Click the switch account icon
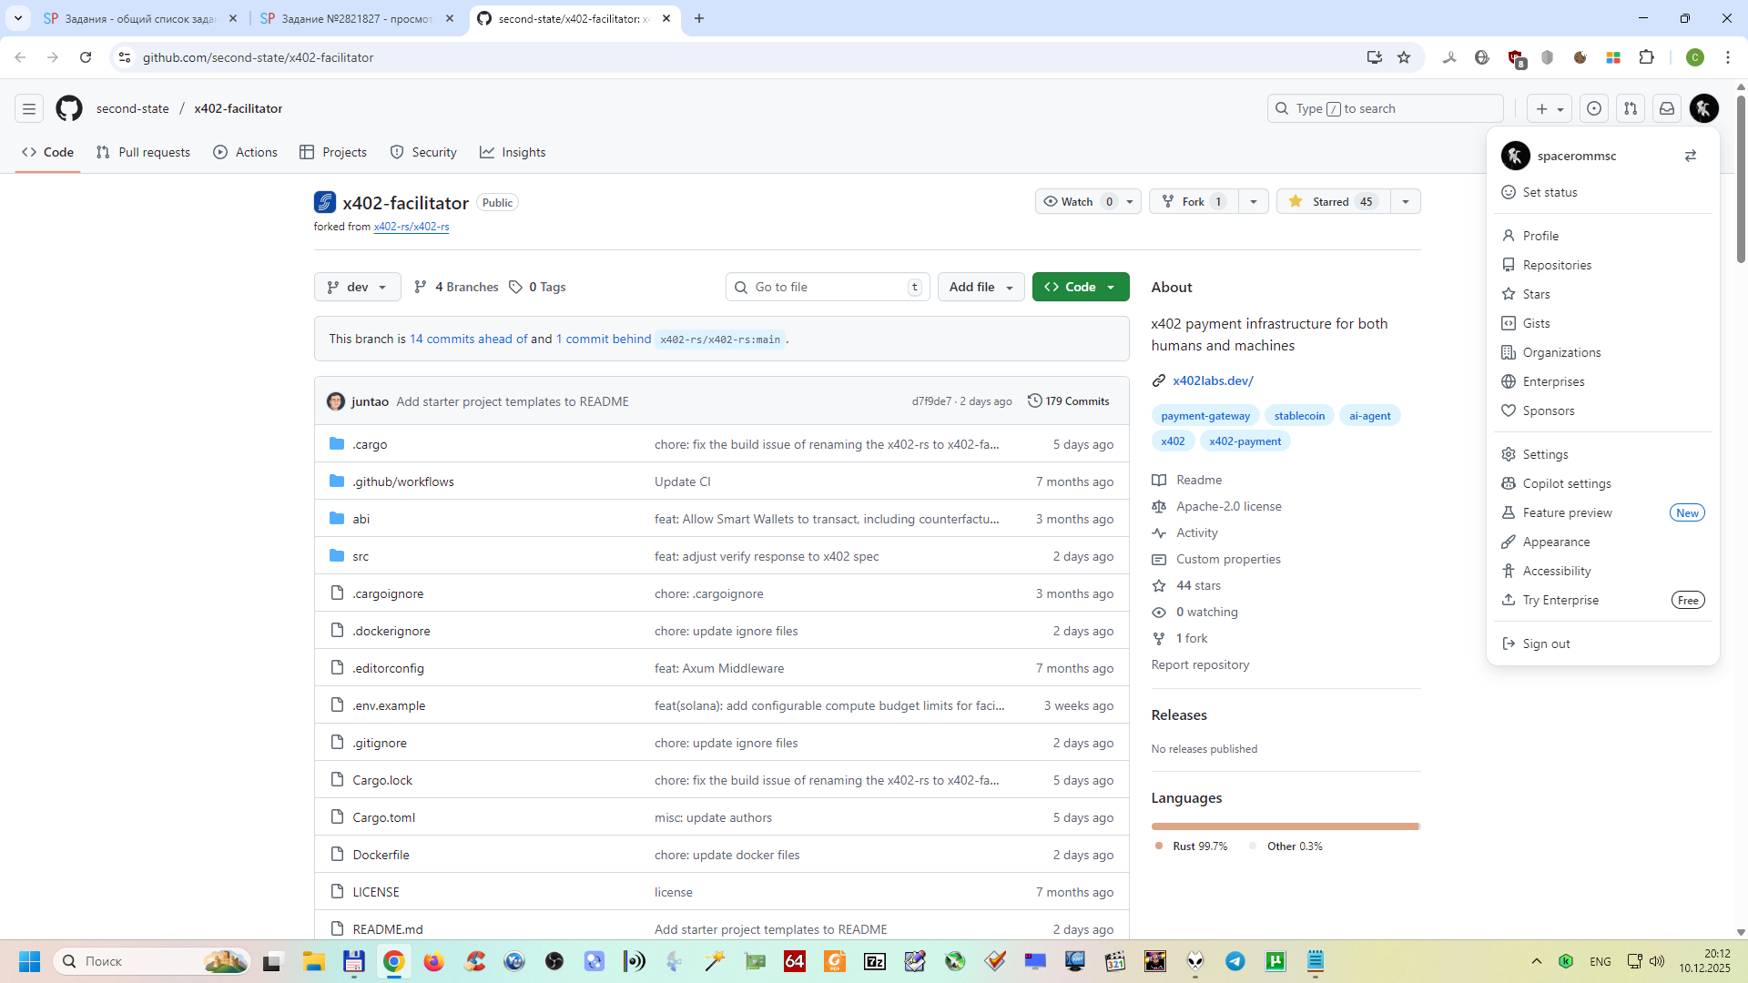1748x983 pixels. [x=1691, y=156]
